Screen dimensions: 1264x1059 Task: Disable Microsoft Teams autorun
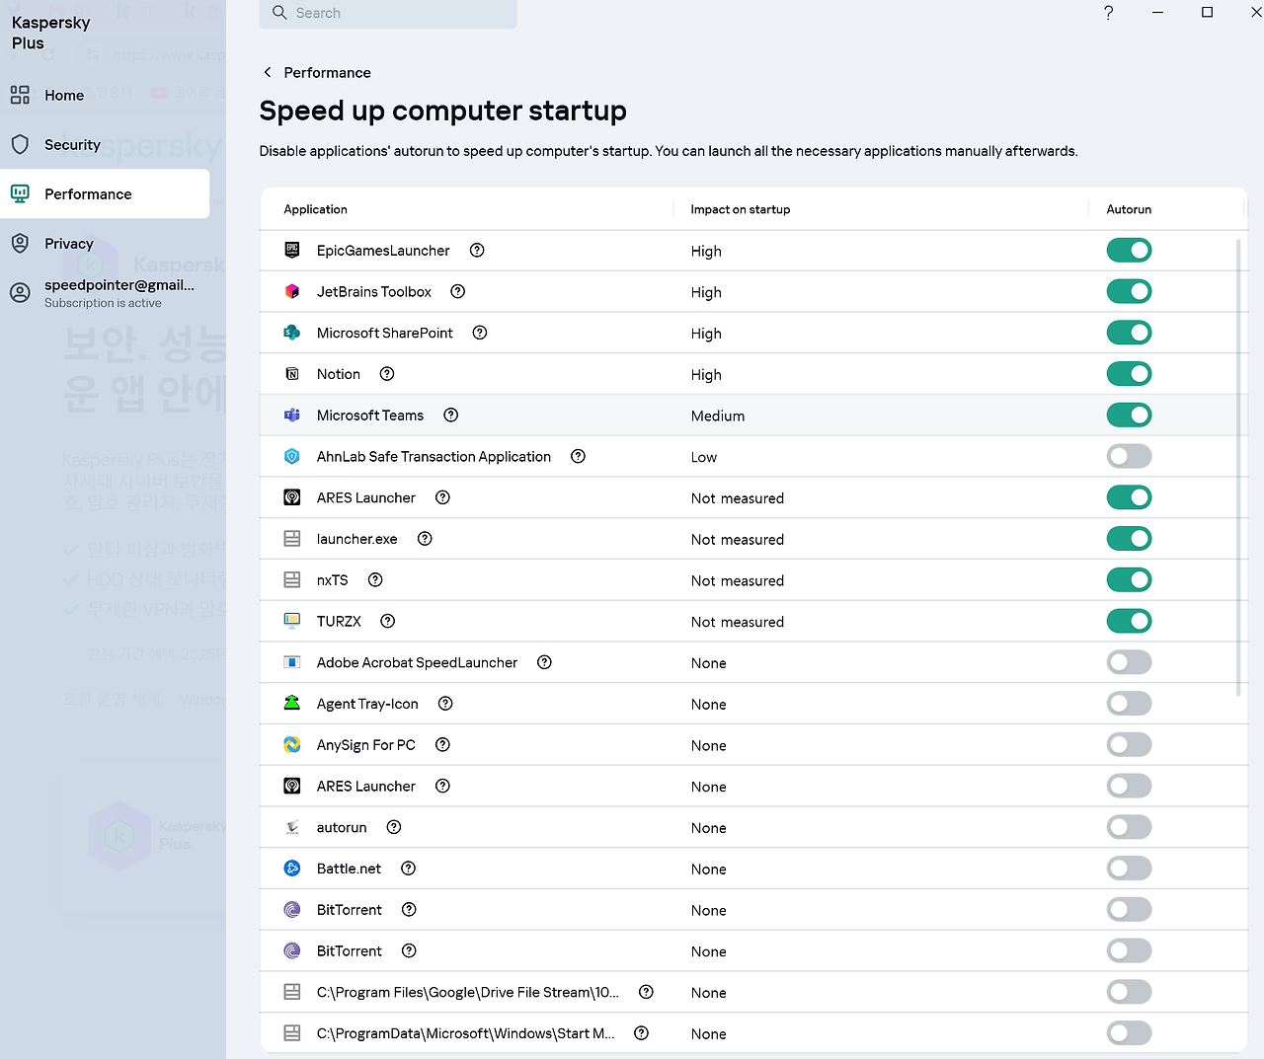click(x=1129, y=416)
